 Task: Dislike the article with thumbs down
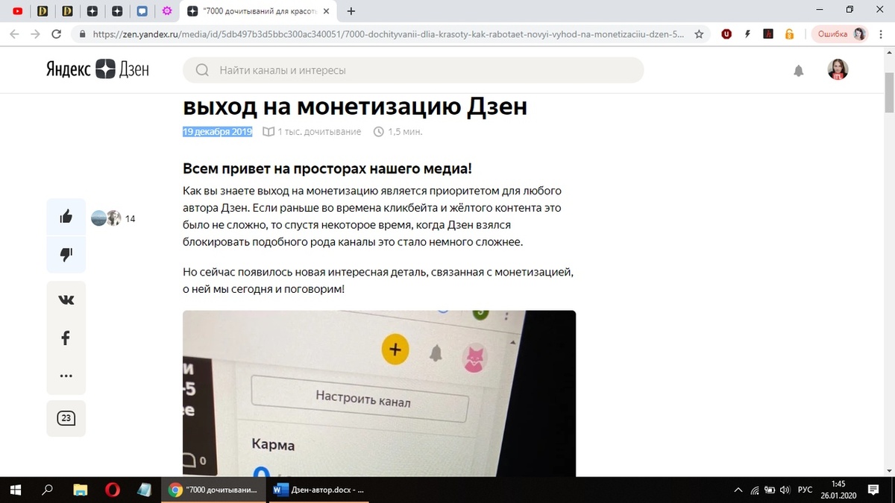[x=66, y=253]
